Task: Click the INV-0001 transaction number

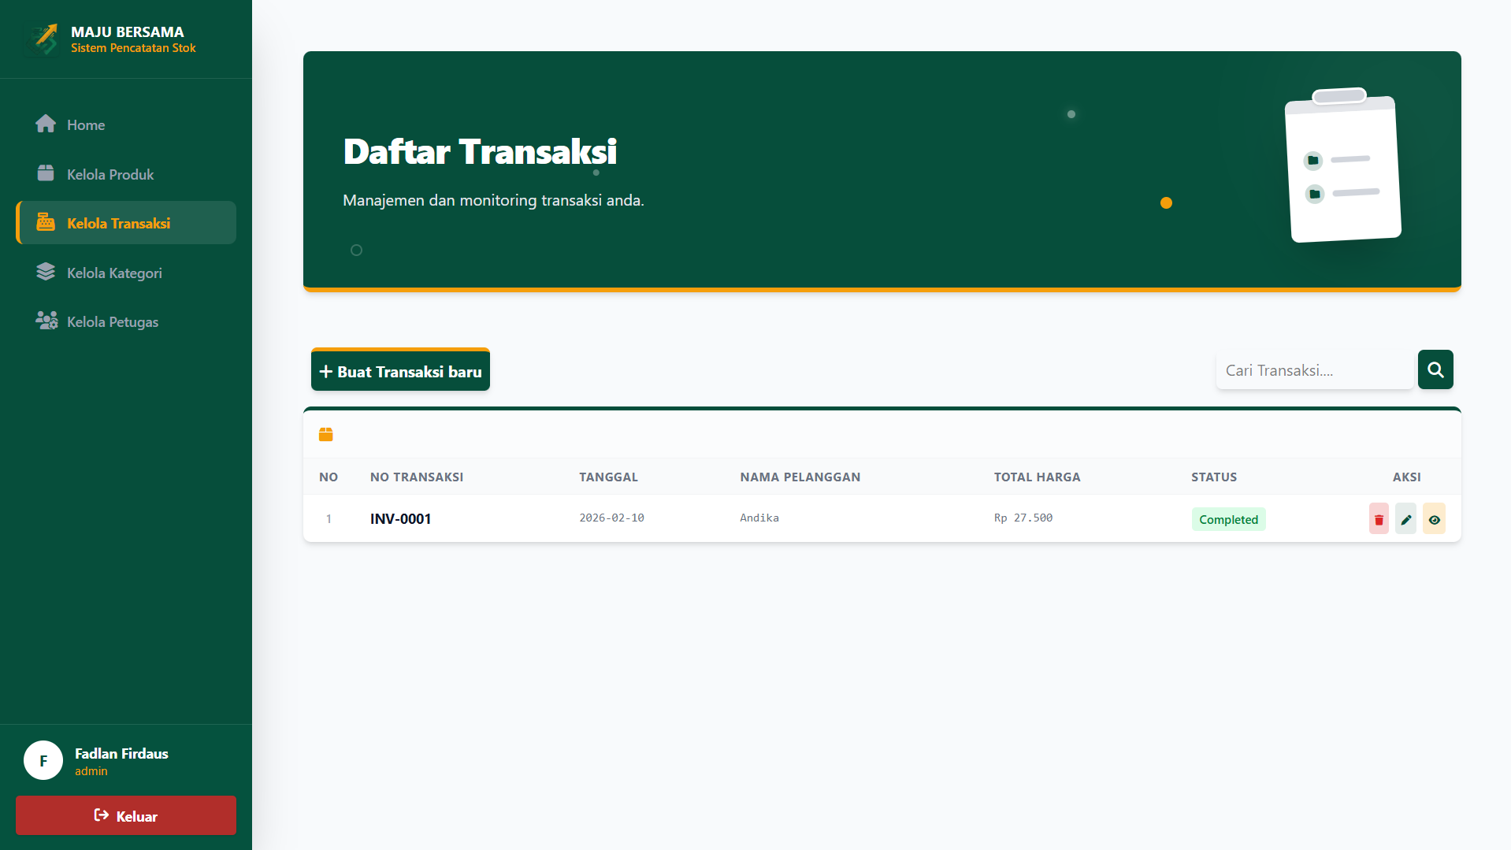Action: [400, 519]
